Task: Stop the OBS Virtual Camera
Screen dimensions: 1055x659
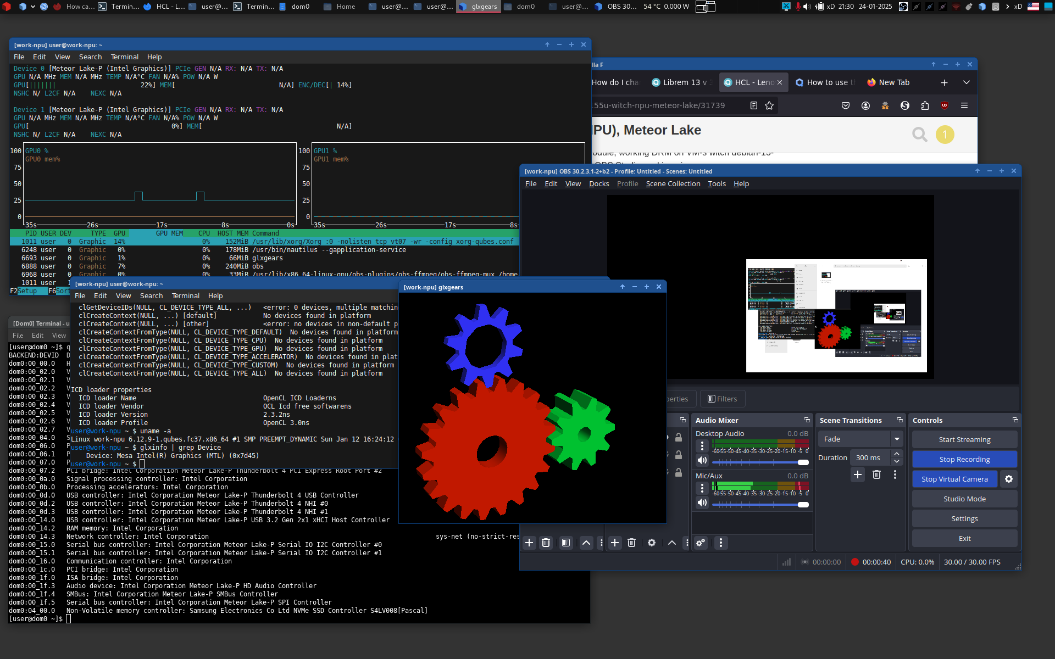Action: (x=954, y=479)
